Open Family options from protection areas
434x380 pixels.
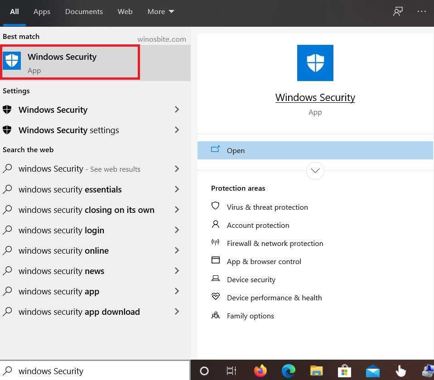250,316
